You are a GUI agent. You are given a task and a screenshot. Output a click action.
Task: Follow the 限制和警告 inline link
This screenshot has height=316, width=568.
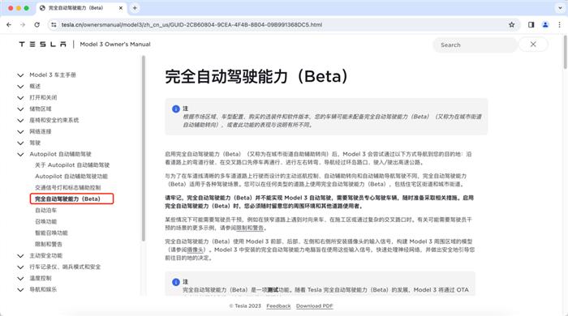tap(250, 228)
